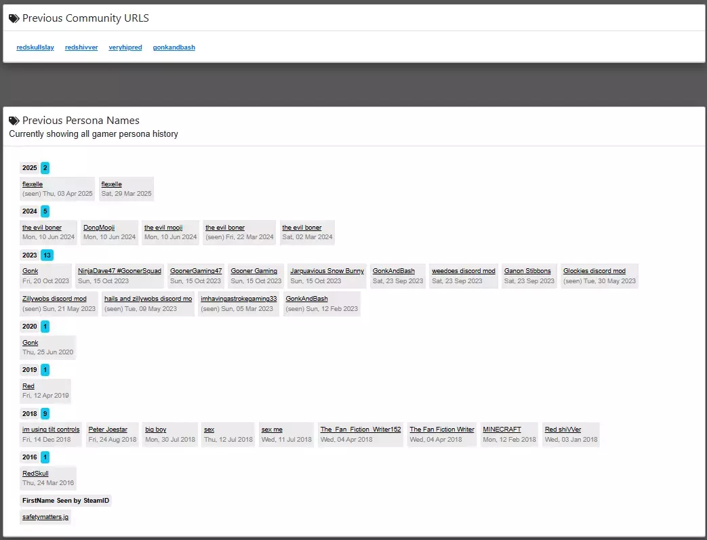Select the DongMooji persona name
This screenshot has height=540, width=707.
(x=99, y=228)
